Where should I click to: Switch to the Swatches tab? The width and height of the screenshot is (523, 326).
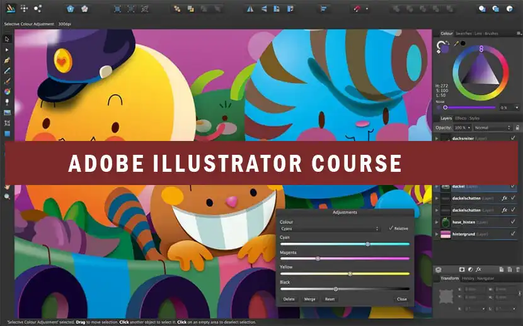click(x=464, y=33)
